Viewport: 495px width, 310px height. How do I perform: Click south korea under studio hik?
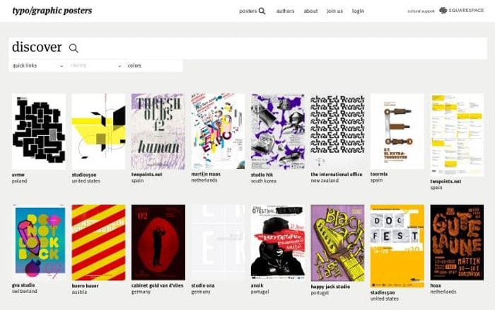[x=263, y=181]
